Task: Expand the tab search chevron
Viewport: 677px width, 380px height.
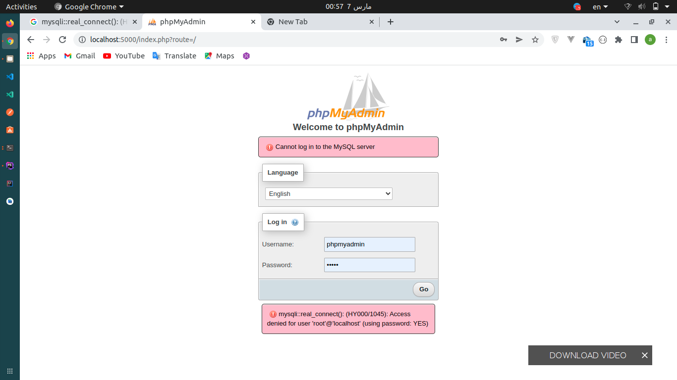Action: click(617, 22)
